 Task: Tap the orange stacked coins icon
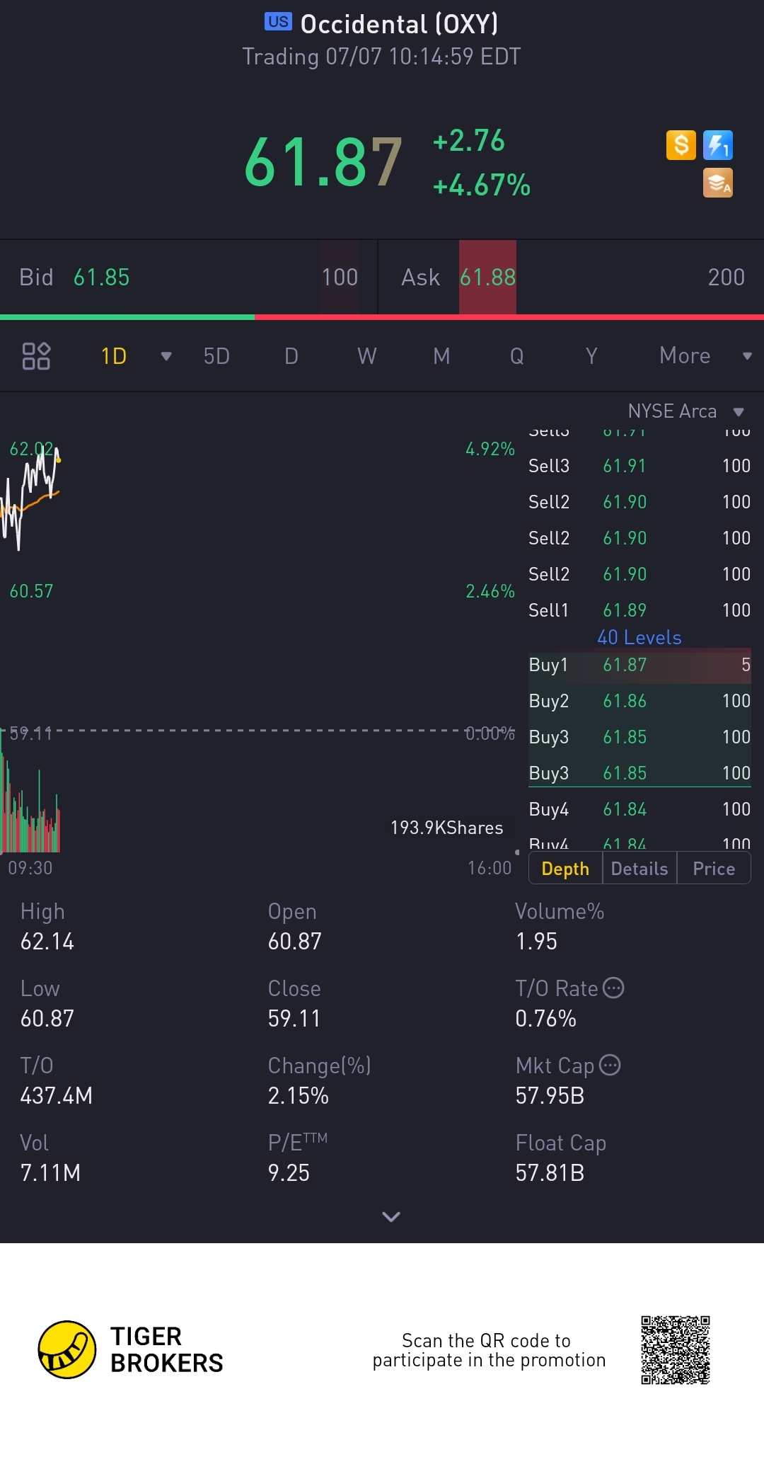pyautogui.click(x=718, y=183)
